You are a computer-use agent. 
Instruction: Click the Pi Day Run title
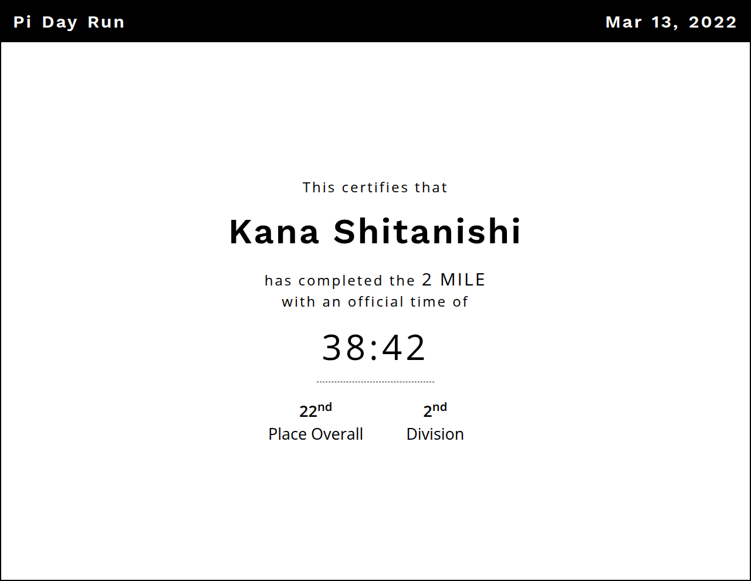69,22
